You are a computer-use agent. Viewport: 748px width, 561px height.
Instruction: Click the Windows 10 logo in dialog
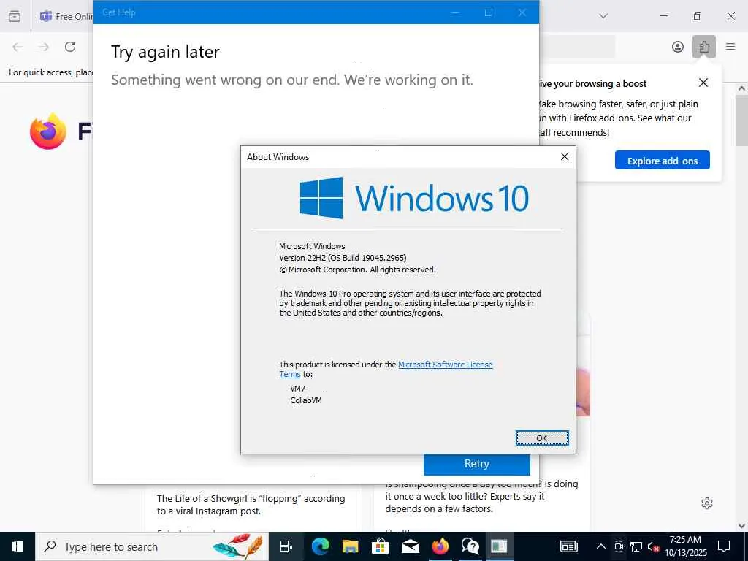(414, 198)
